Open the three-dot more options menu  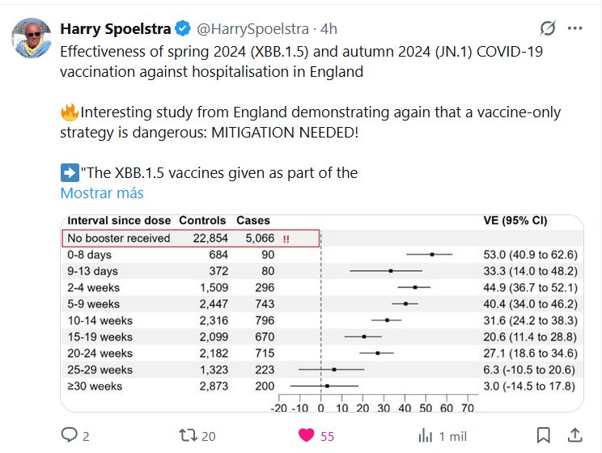coord(575,29)
